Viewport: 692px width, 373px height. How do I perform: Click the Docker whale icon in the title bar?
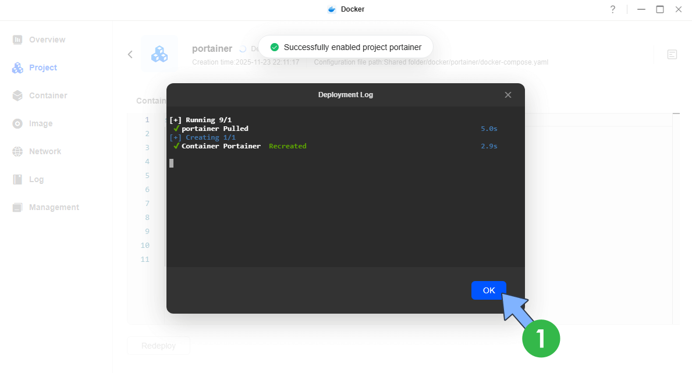[331, 9]
